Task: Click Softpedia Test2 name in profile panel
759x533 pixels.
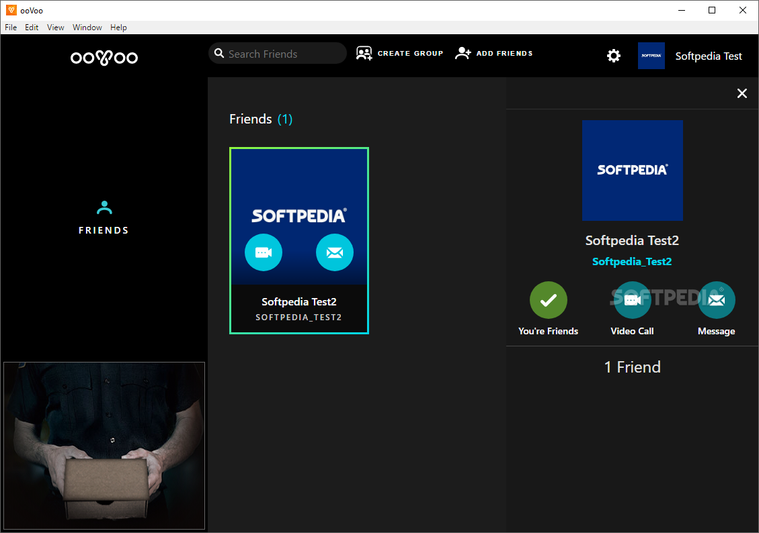Action: click(632, 240)
